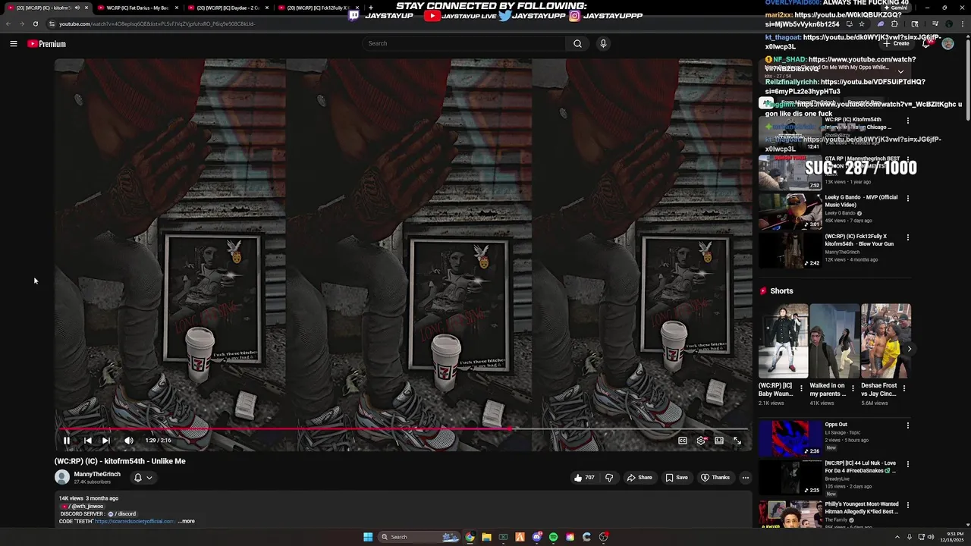Image resolution: width=971 pixels, height=546 pixels.
Task: Open options for Leeky G Bando video
Action: (907, 199)
